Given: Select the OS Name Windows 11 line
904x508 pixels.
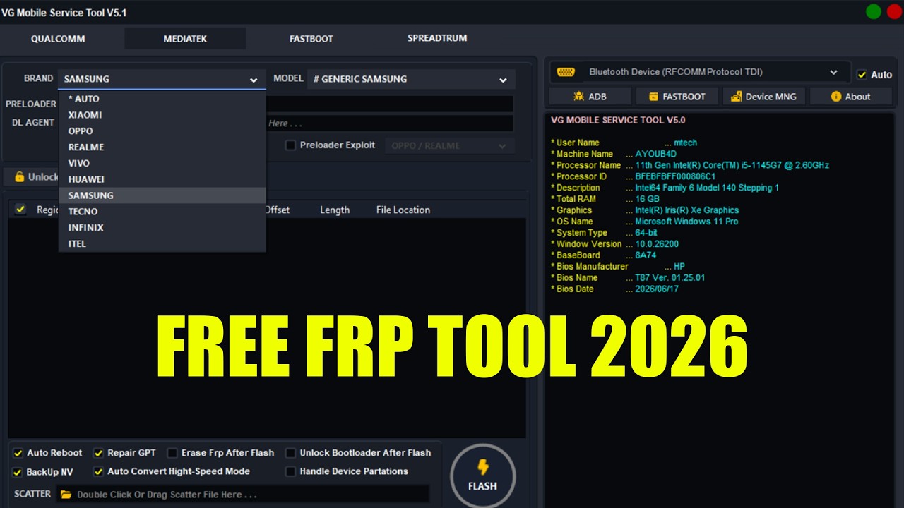Looking at the screenshot, I should (645, 222).
